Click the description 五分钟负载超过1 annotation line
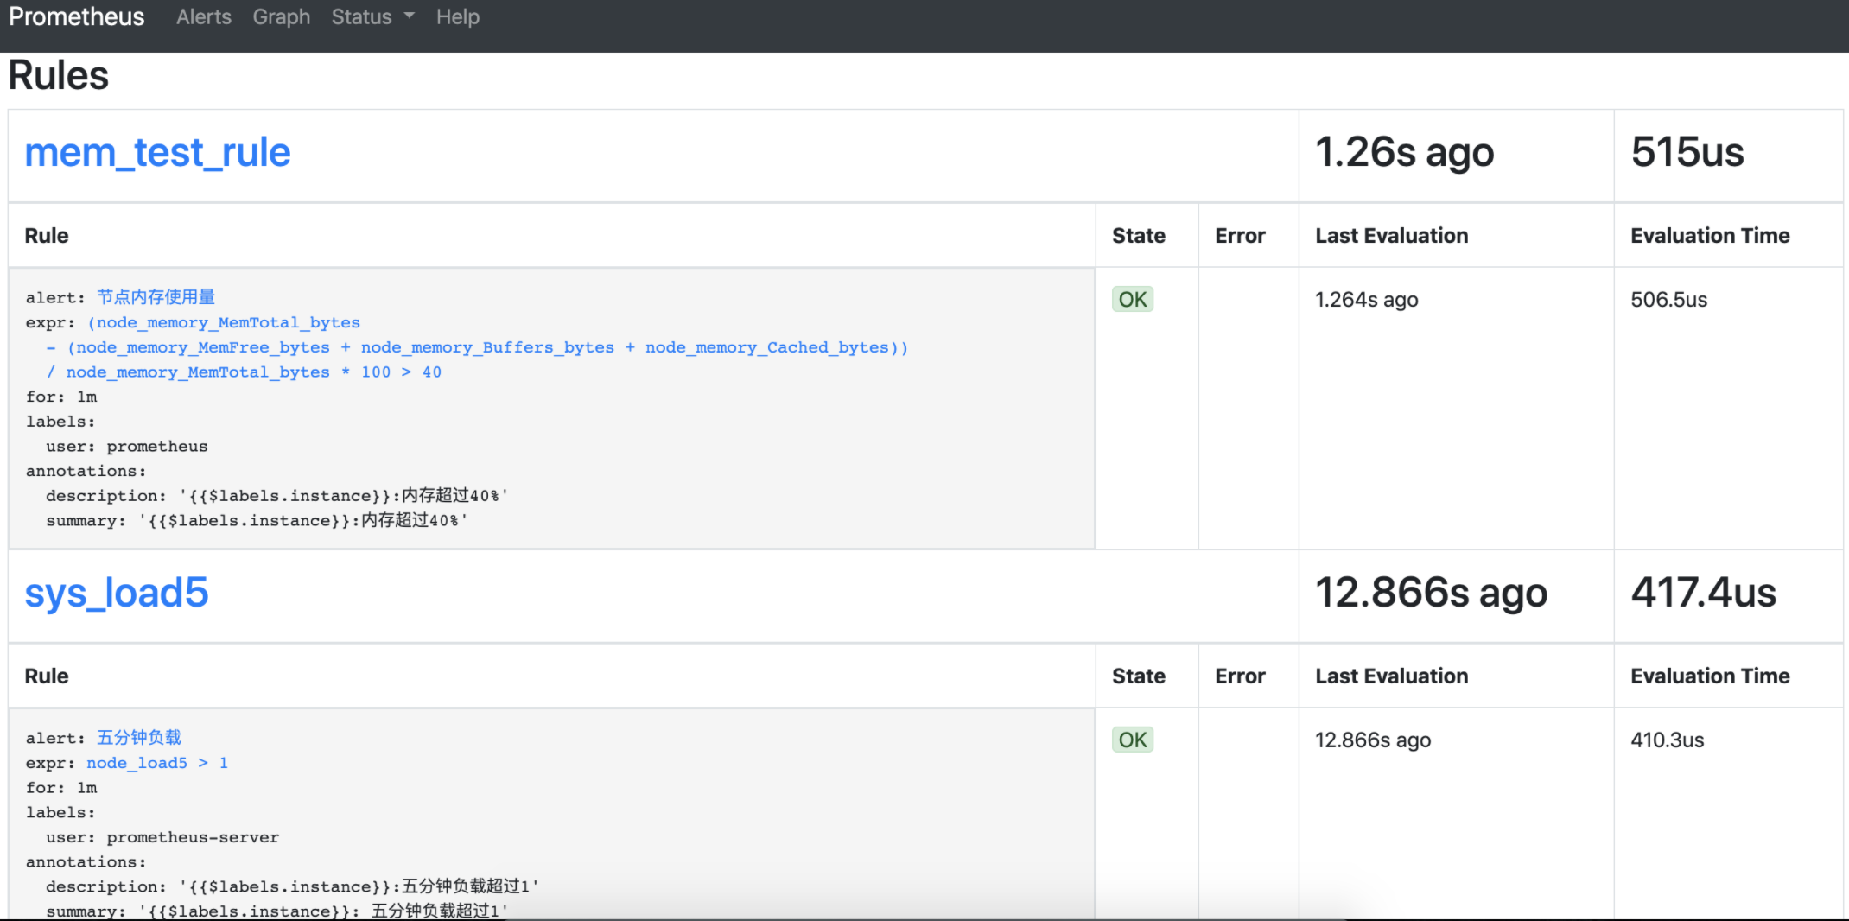This screenshot has width=1849, height=921. click(292, 886)
